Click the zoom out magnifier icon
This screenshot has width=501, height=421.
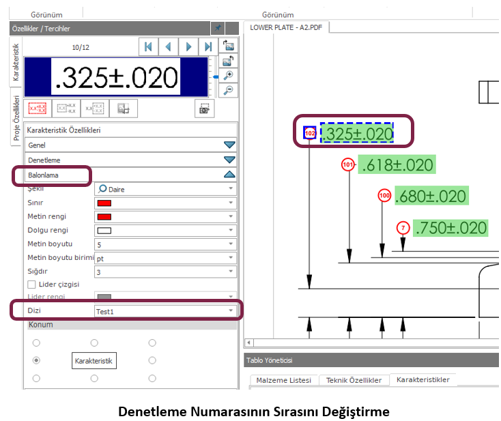(x=229, y=90)
